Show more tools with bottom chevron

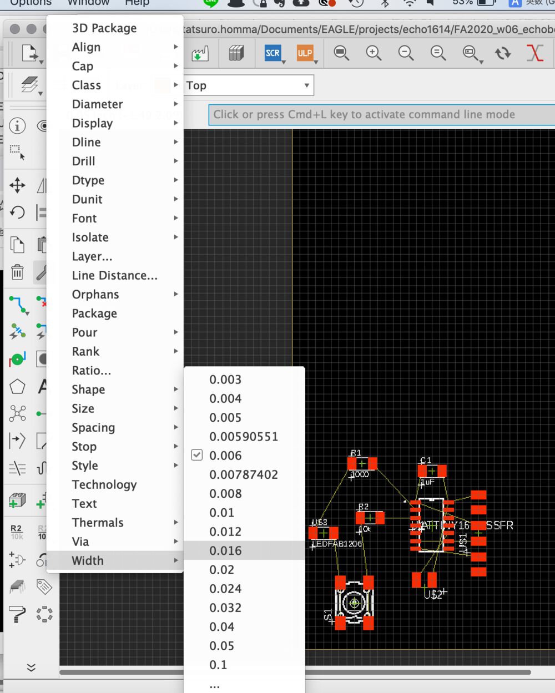point(31,667)
